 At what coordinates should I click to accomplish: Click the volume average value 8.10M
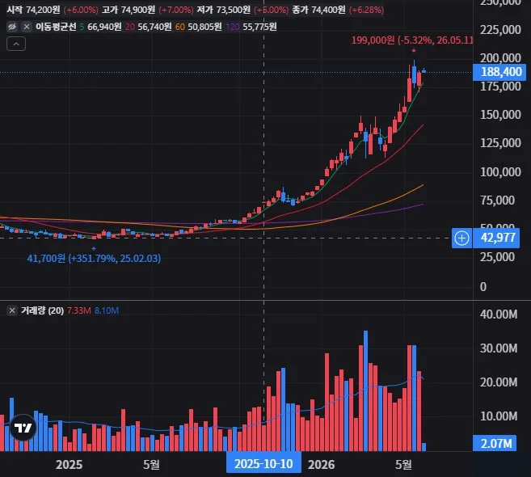[x=107, y=310]
